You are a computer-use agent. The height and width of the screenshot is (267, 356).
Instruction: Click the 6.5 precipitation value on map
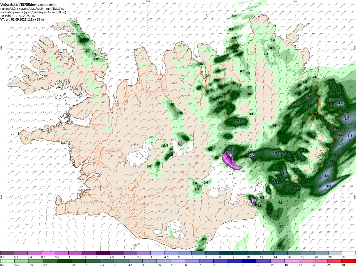329,186
